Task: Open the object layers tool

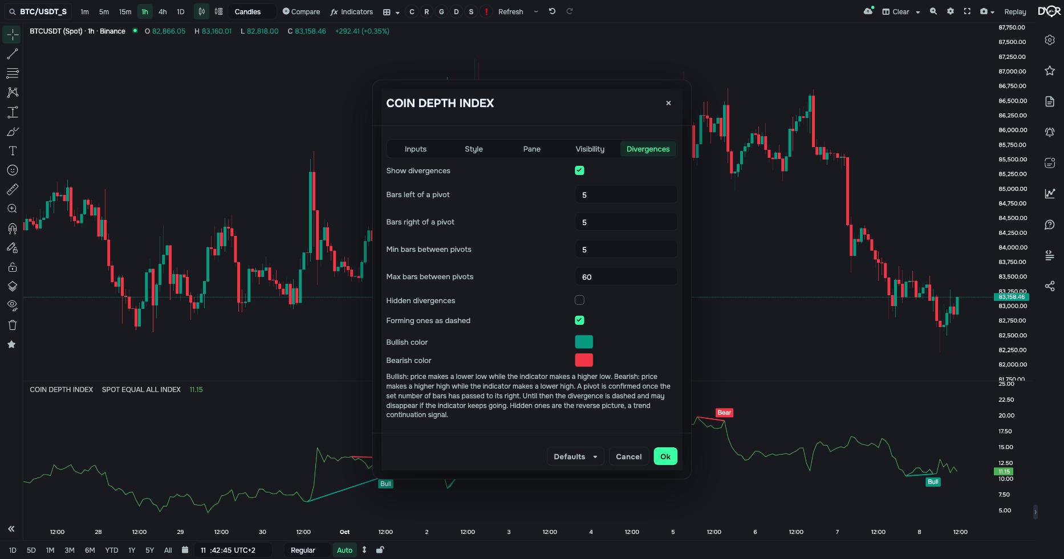Action: pos(12,287)
